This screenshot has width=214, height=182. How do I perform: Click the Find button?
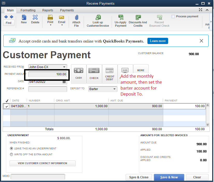tap(9, 23)
